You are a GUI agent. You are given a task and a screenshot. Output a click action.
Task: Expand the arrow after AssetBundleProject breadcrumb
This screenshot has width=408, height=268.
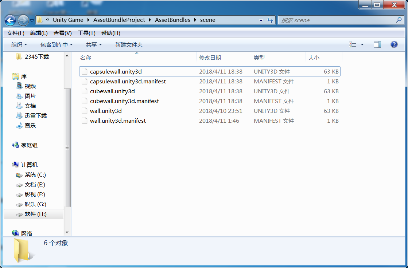(x=150, y=20)
